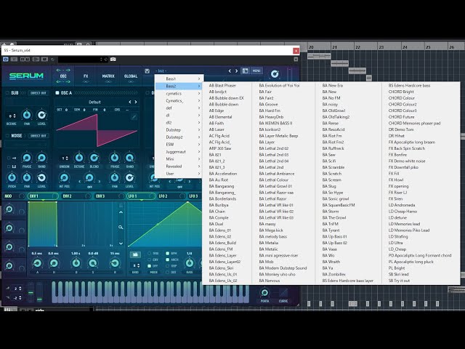This screenshot has width=465, height=349.
Task: Select the ENV 2 tab
Action: pyautogui.click(x=76, y=196)
